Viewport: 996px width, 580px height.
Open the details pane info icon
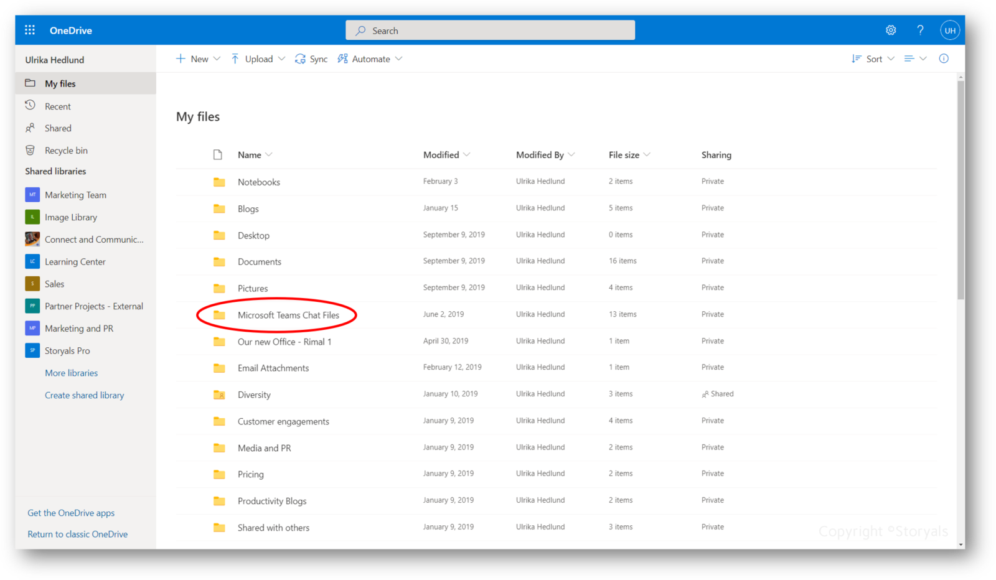(x=944, y=58)
